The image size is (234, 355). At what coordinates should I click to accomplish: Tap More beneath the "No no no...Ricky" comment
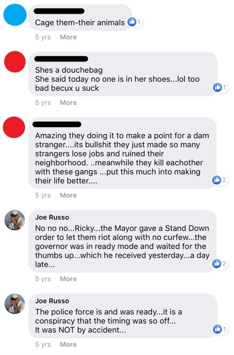click(68, 279)
